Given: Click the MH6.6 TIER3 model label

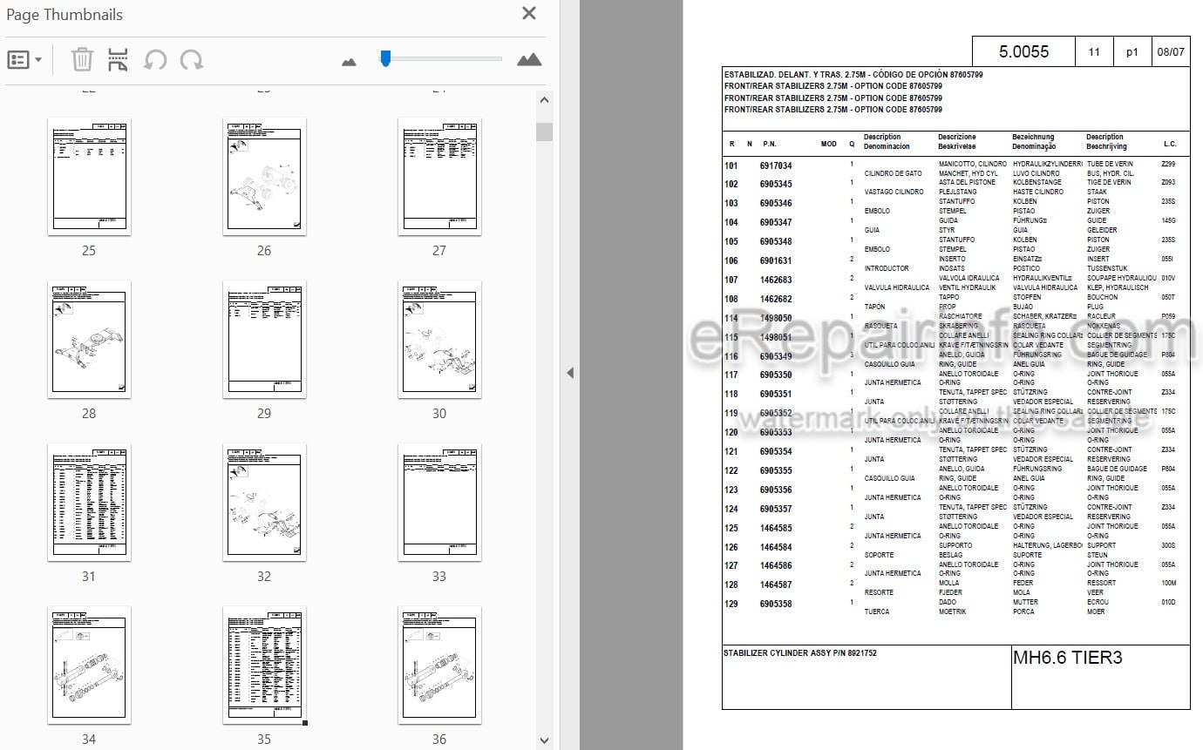Looking at the screenshot, I should [x=1067, y=658].
